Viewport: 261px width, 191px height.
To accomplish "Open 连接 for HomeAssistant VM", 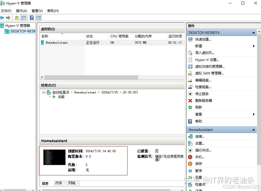I will (199, 136).
